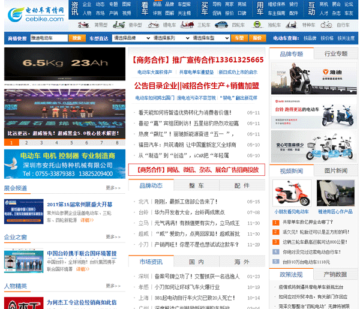
Task: Go to slide 2 of news carousel
Action: click(x=26, y=143)
